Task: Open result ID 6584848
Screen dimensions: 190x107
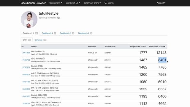Action: (26, 89)
